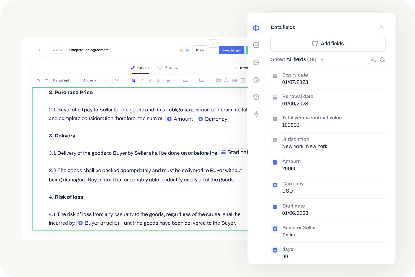Toggle bold formatting

pos(134,80)
